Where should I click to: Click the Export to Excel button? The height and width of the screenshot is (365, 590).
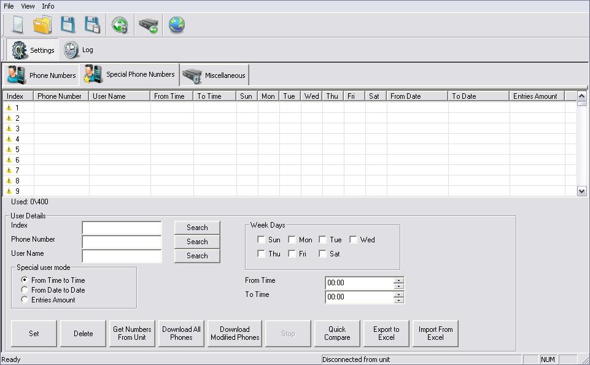(x=386, y=333)
